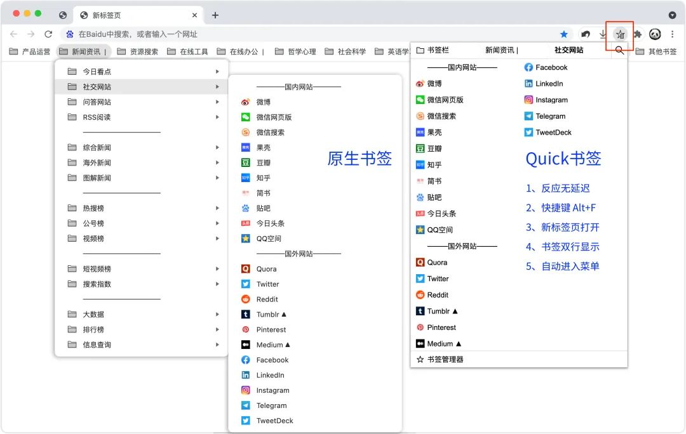686x434 pixels.
Task: Click the search magnifier in Quick panel
Action: tap(619, 50)
